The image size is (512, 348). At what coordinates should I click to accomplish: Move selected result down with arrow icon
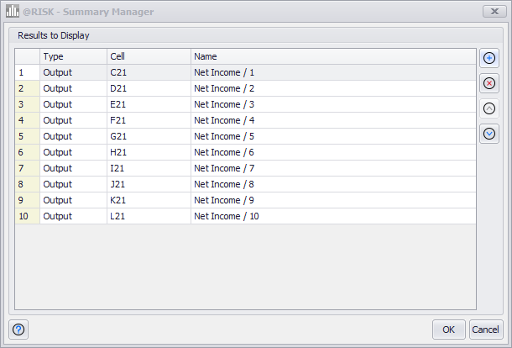(489, 133)
